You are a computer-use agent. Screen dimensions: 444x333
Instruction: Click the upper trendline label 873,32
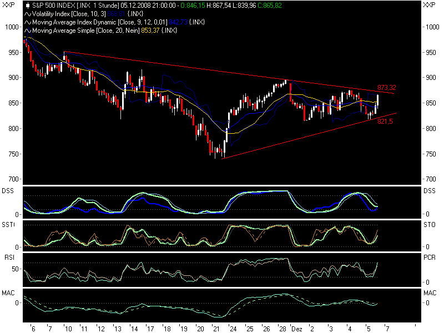(386, 88)
